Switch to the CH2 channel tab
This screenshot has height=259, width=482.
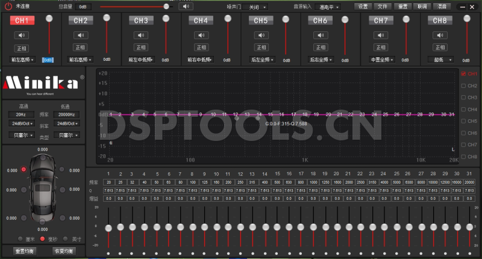81,20
